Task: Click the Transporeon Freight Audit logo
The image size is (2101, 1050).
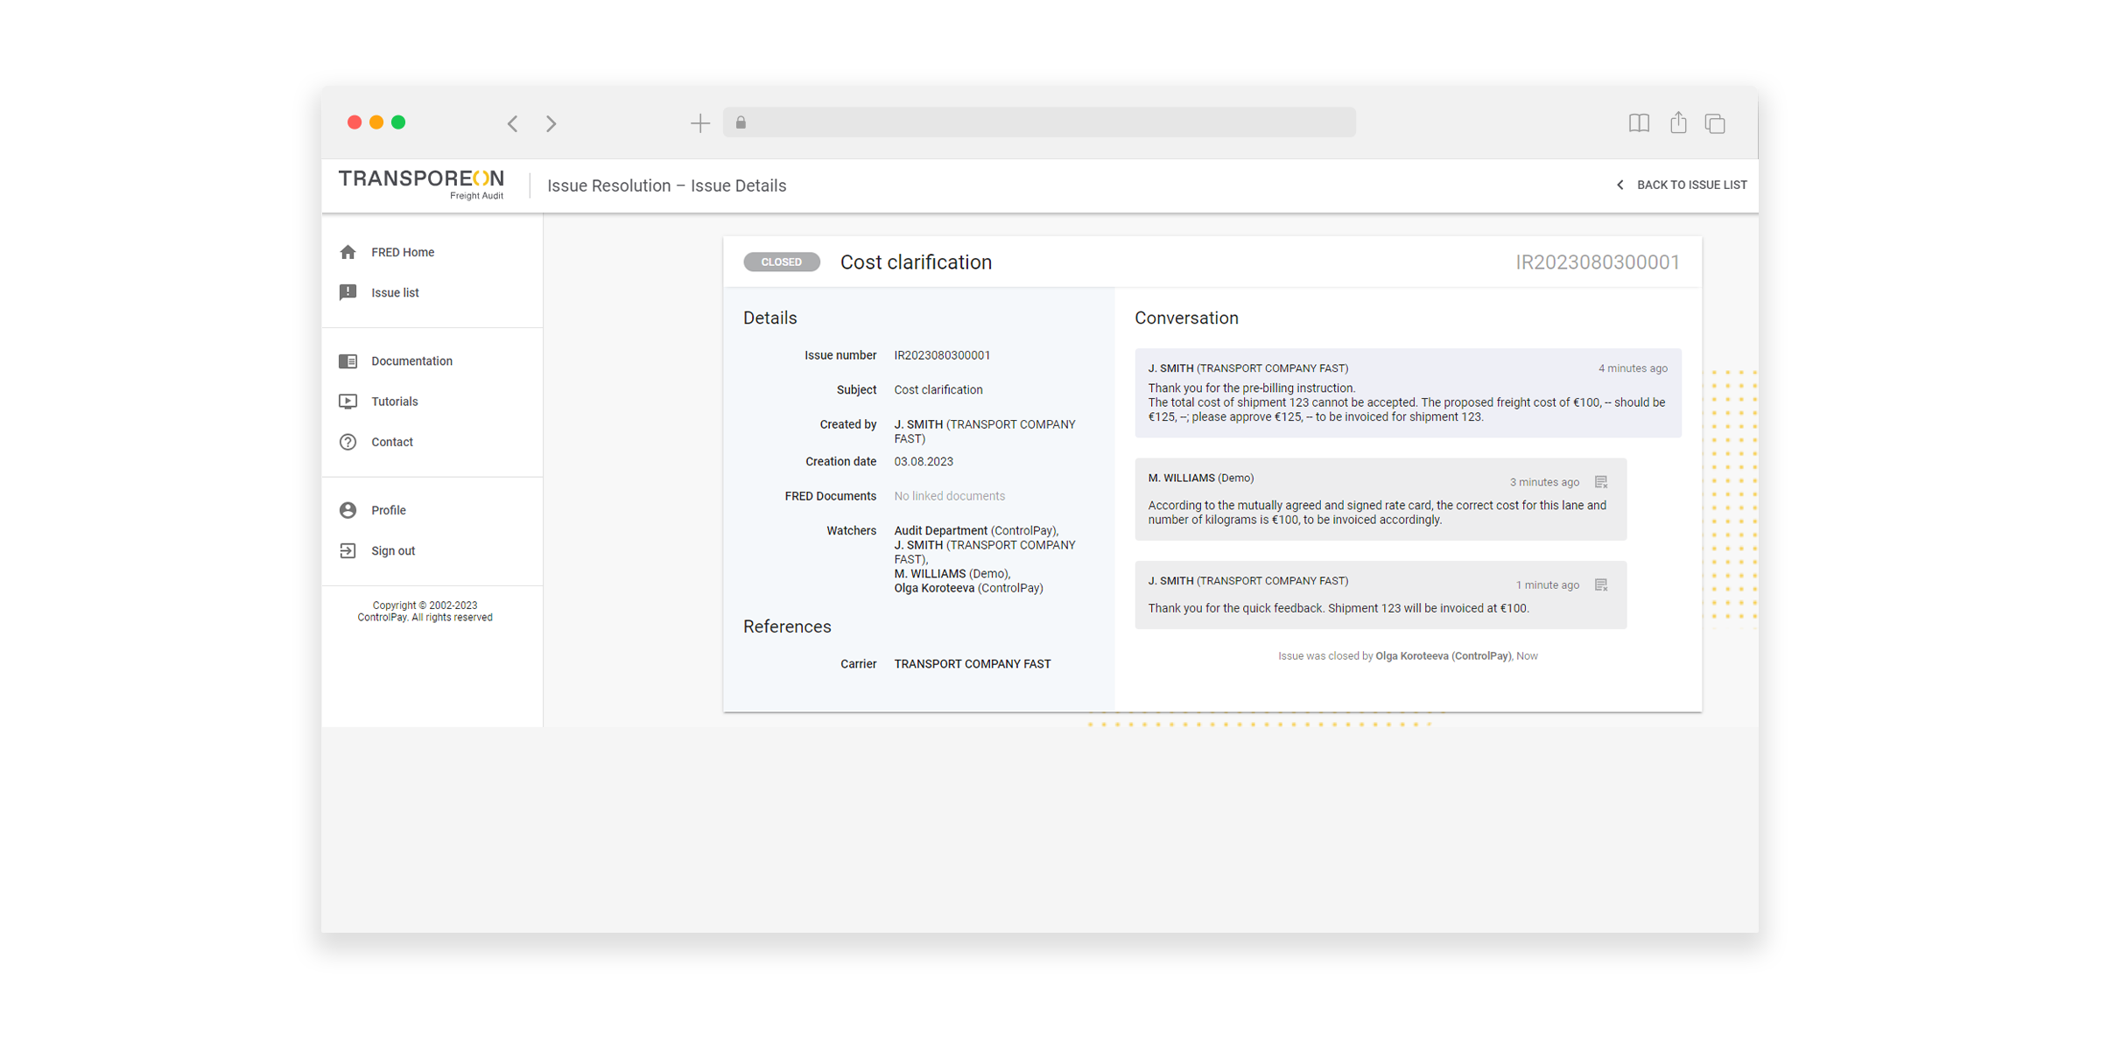Action: click(421, 184)
